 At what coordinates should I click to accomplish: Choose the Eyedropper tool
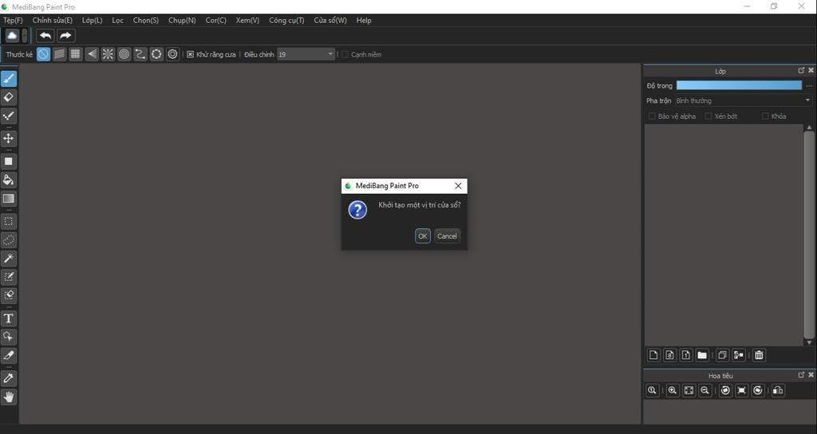pyautogui.click(x=8, y=378)
